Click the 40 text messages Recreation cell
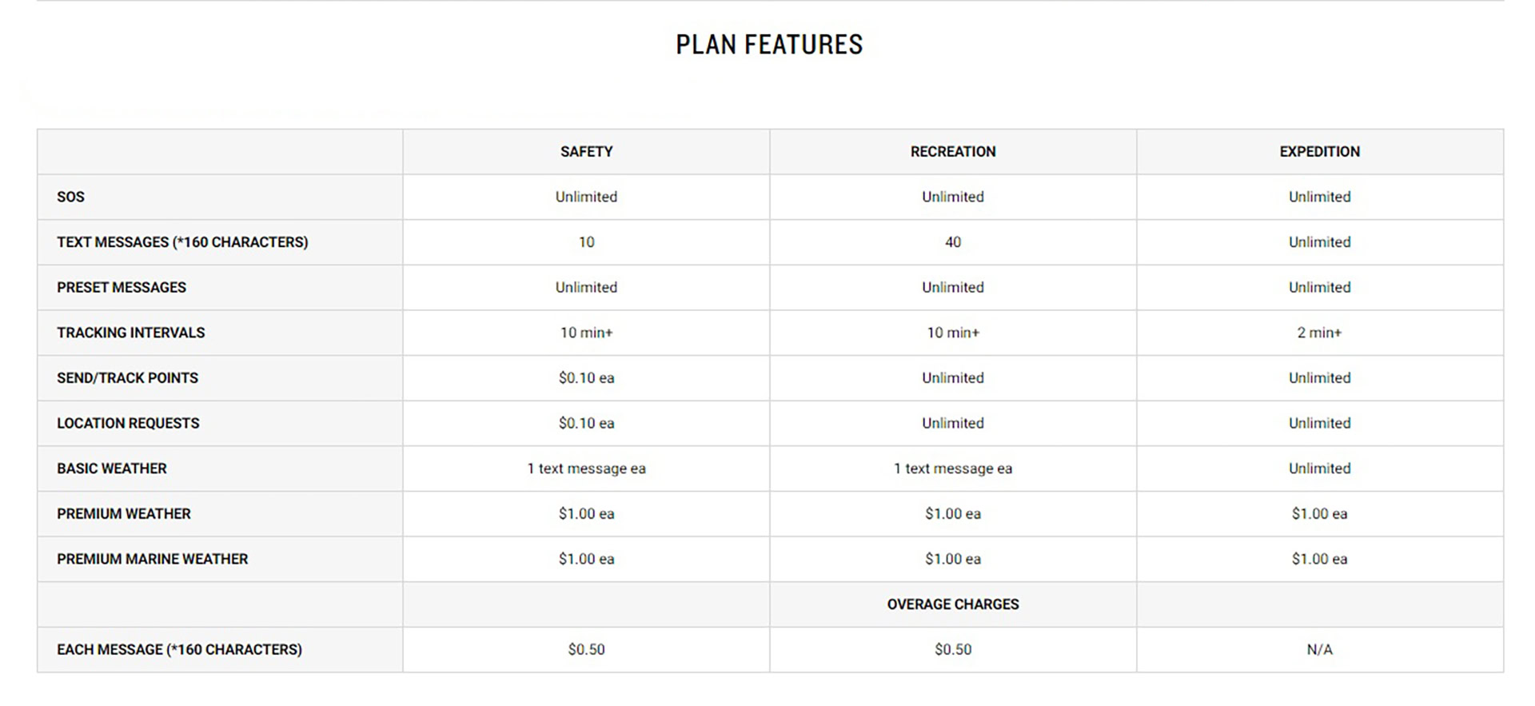The width and height of the screenshot is (1535, 706). [x=952, y=242]
